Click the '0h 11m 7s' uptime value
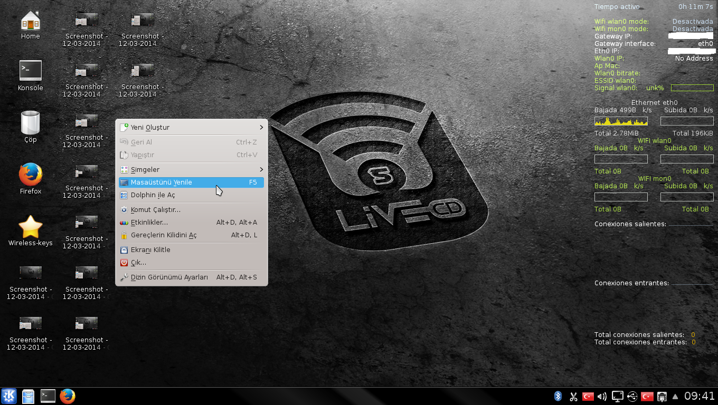The width and height of the screenshot is (718, 405). click(696, 7)
